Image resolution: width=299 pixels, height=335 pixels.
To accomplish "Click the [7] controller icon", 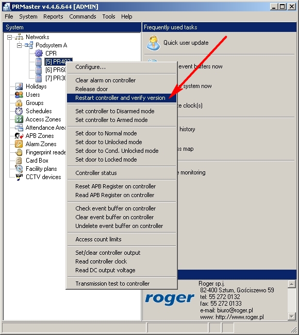I will [x=39, y=78].
